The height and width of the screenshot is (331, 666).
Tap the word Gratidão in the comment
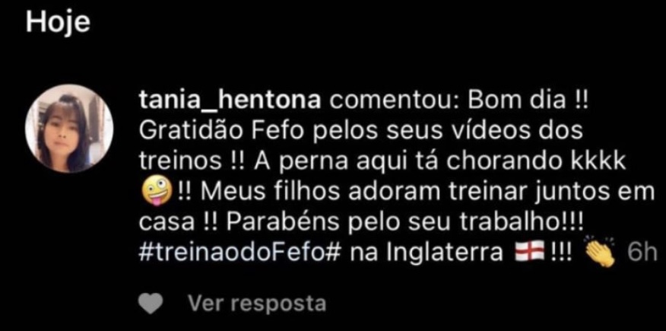pyautogui.click(x=192, y=132)
